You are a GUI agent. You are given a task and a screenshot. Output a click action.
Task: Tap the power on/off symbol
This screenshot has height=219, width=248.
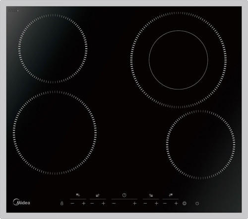pyautogui.click(x=197, y=204)
